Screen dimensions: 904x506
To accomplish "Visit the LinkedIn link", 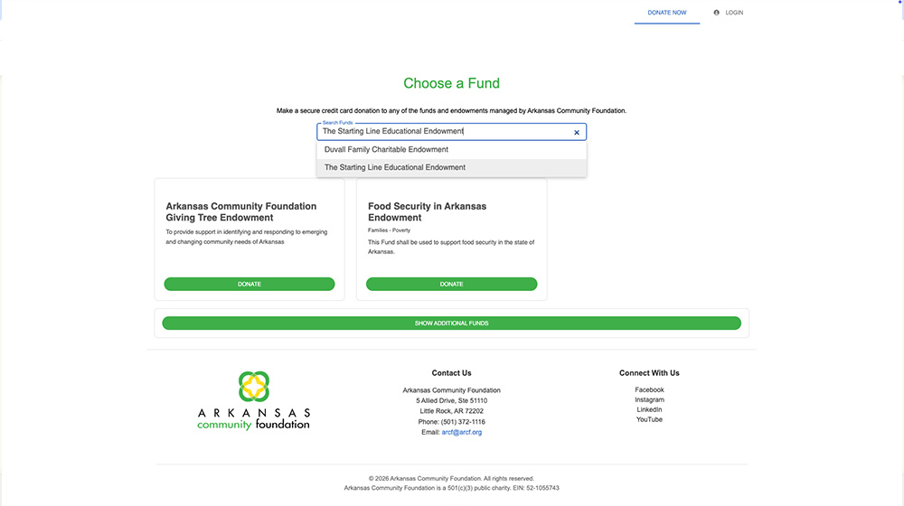I will (x=649, y=409).
